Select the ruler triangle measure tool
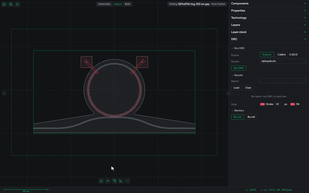Viewport: 309px width, 193px height. pos(121,181)
